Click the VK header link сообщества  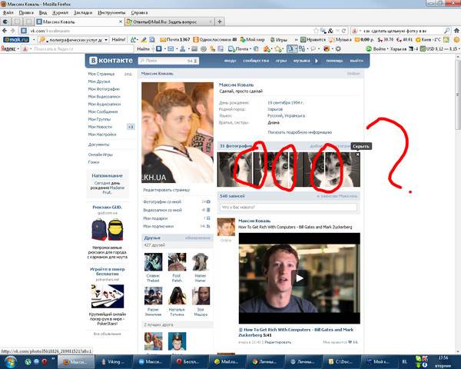[x=256, y=60]
